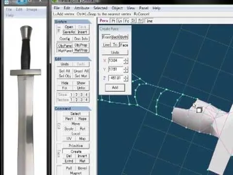Click the Invert command button
This screenshot has height=175, width=233.
[83, 156]
